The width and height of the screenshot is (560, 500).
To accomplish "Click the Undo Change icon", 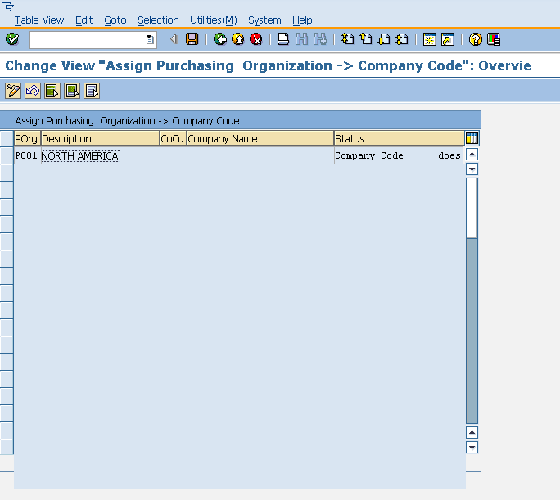I will [x=33, y=91].
